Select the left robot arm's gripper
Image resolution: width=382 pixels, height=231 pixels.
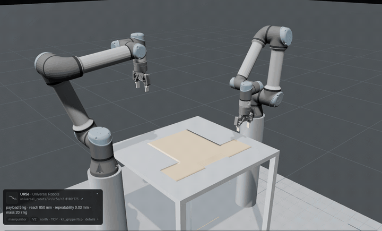pyautogui.click(x=141, y=80)
